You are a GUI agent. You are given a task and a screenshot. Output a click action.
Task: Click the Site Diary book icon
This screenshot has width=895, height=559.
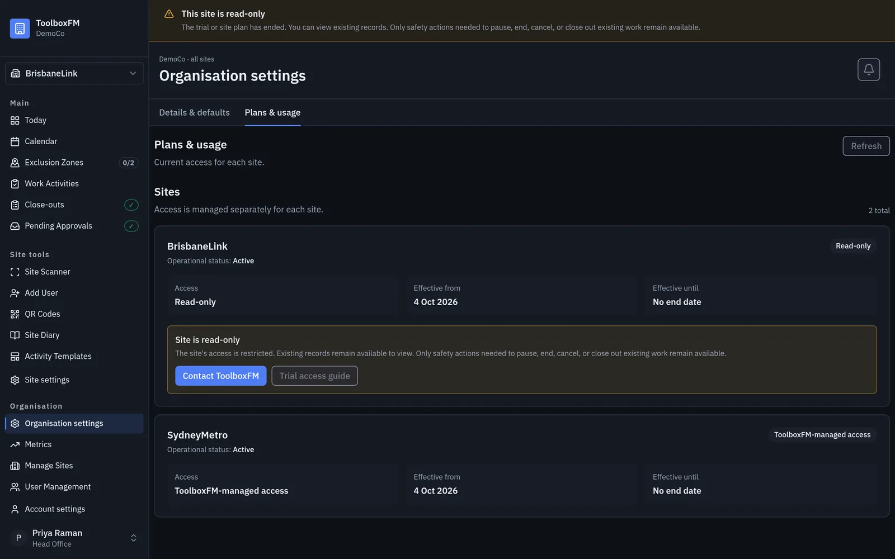click(15, 335)
